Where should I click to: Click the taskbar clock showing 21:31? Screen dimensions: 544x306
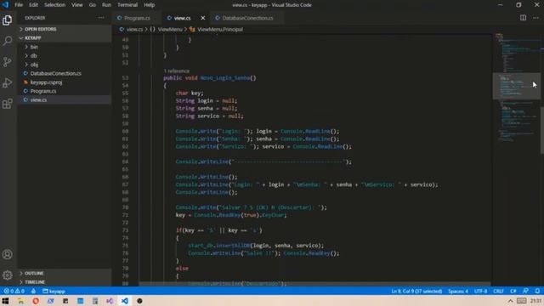pyautogui.click(x=536, y=301)
